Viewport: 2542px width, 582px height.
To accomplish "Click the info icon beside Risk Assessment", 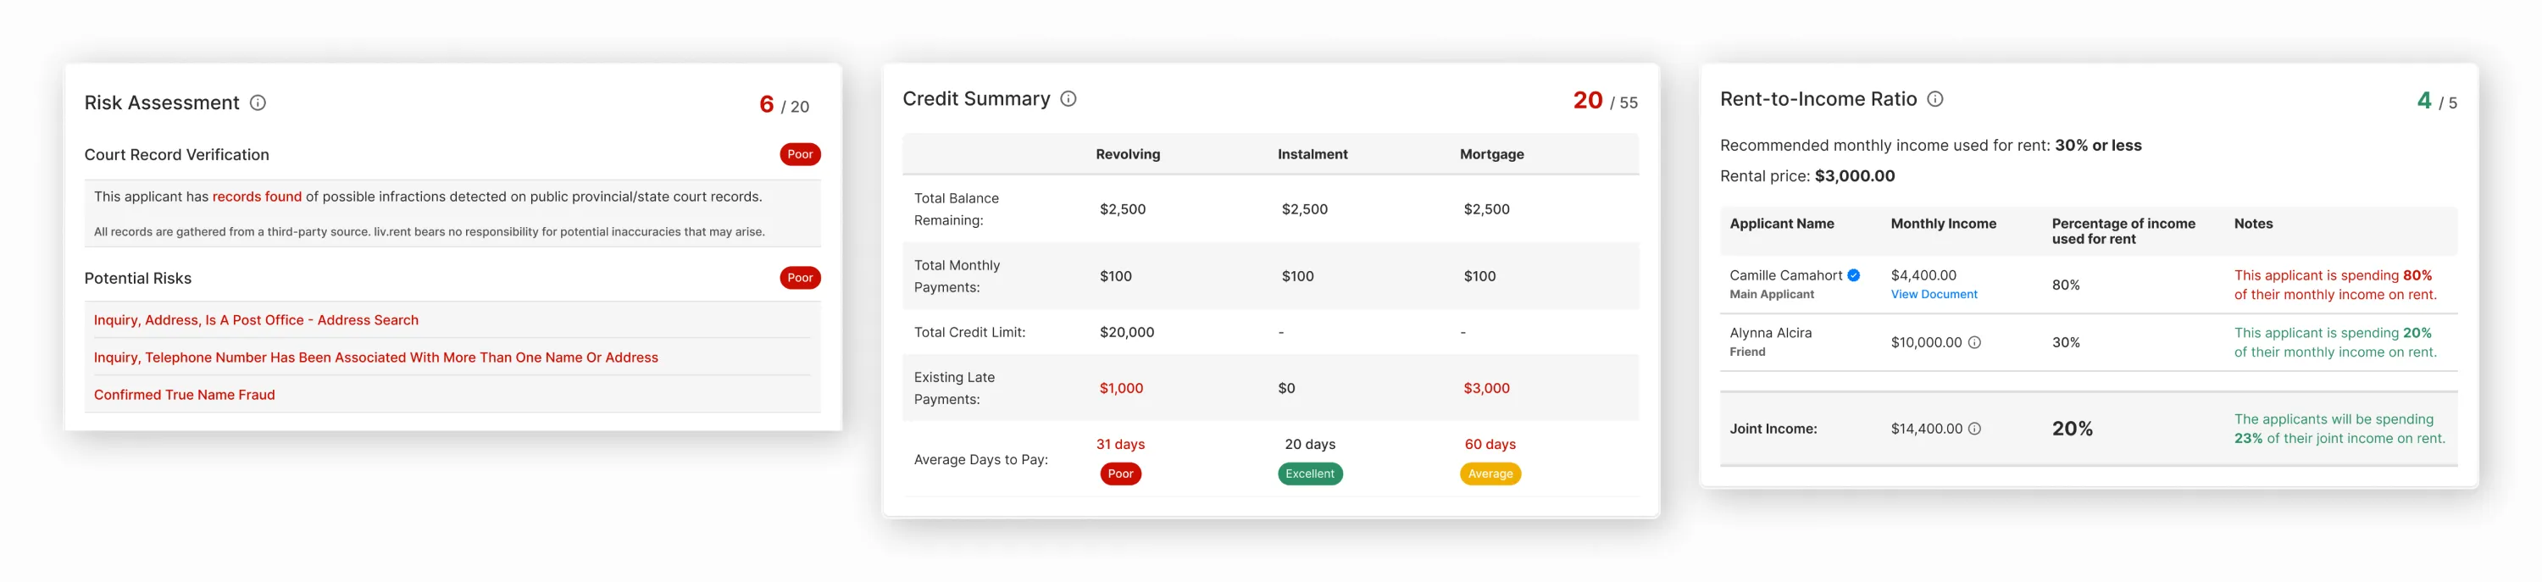I will coord(258,103).
